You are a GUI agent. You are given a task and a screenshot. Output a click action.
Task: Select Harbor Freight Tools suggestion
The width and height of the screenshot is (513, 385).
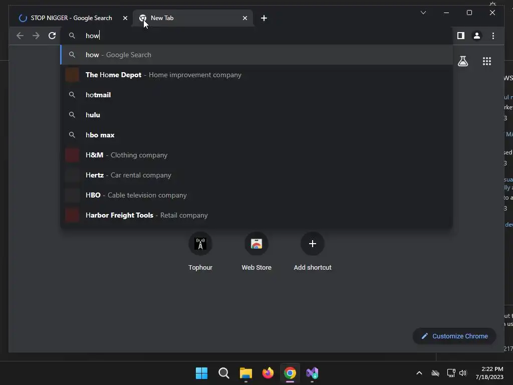[256, 215]
